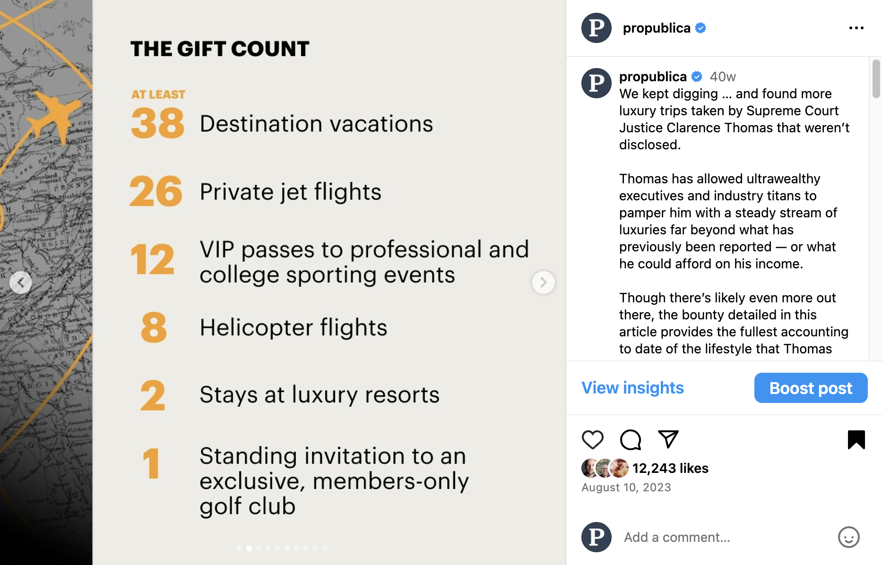Screen dimensions: 882x565
Task: Open the propublica header username
Action: click(657, 28)
